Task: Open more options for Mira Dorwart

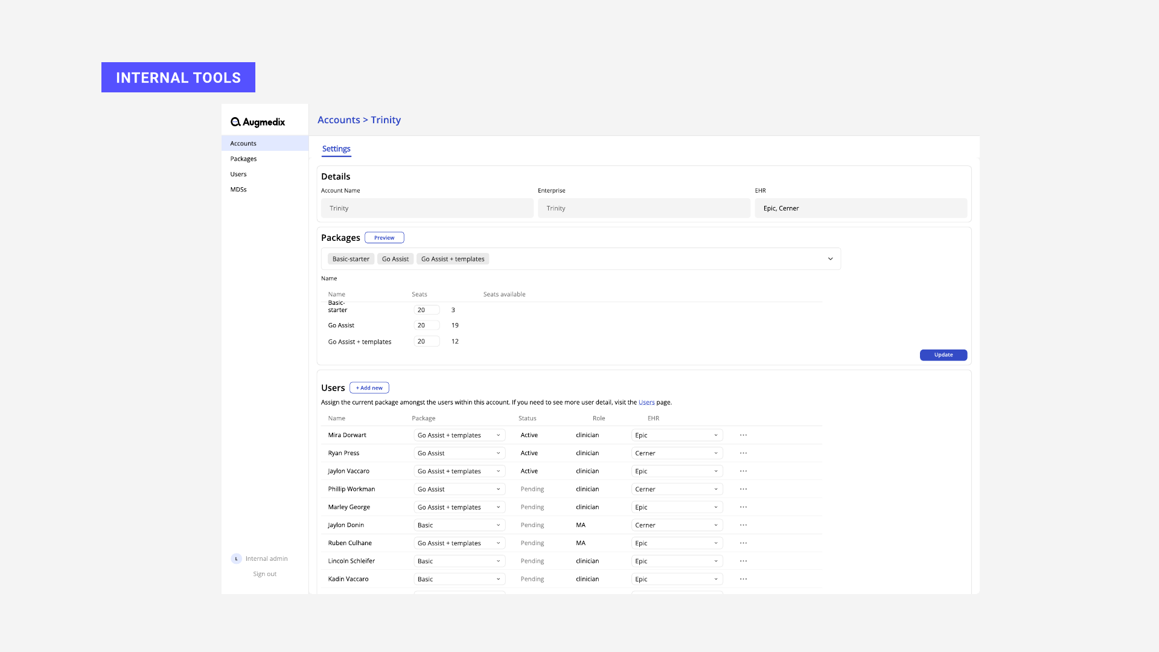Action: 743,435
